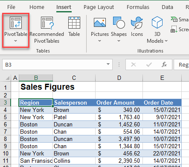Open the File tab
Viewport: 189px width, 167px height.
tap(11, 7)
